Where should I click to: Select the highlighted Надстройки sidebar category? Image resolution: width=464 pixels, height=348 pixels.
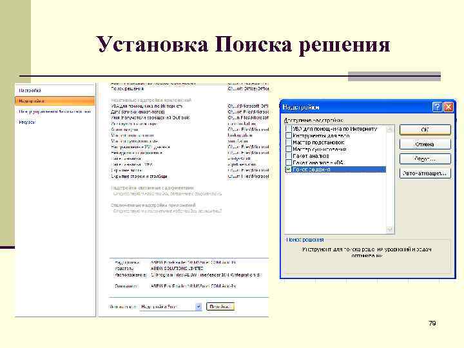[x=55, y=101]
